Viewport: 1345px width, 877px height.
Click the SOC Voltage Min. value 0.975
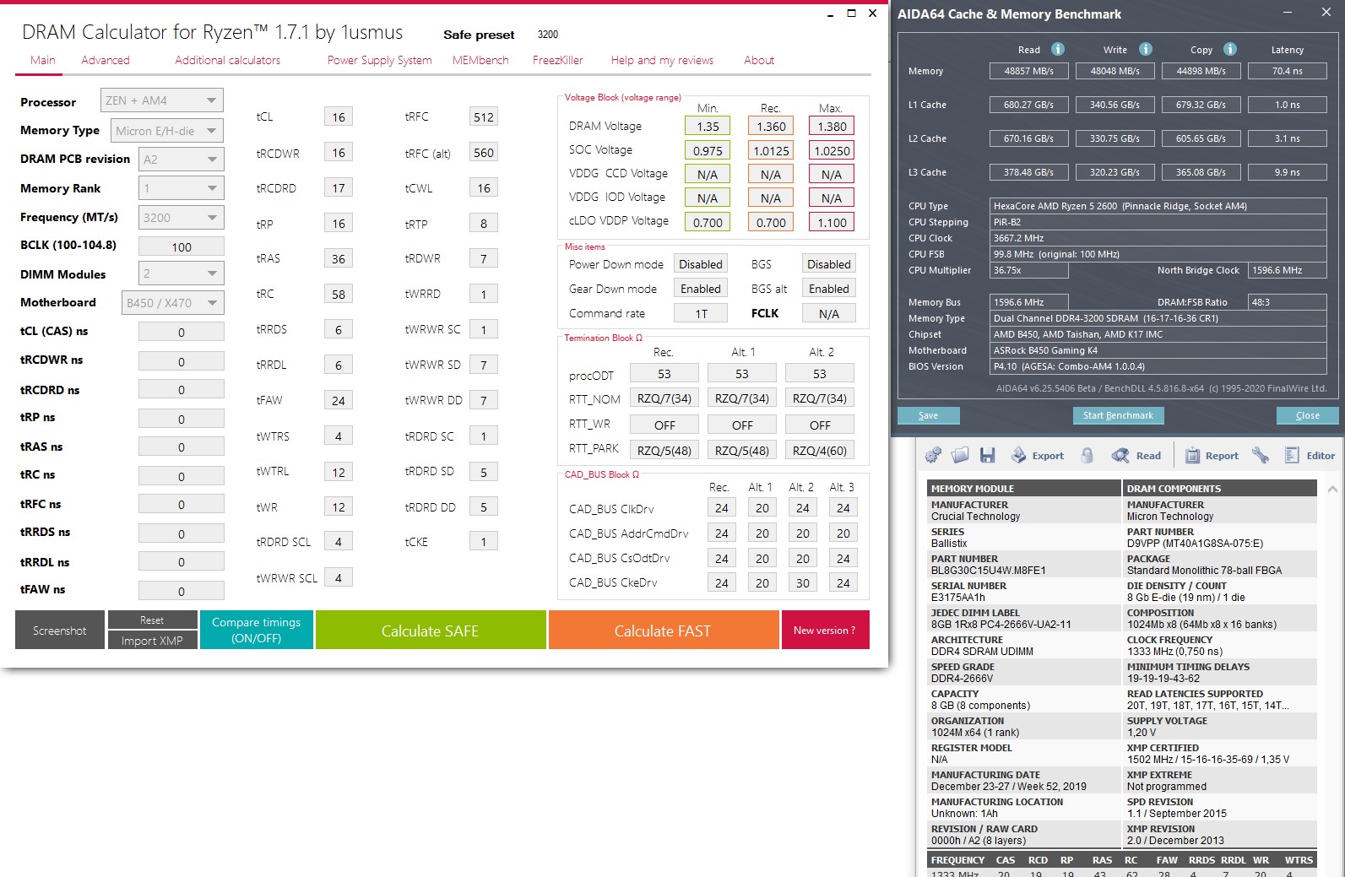coord(708,151)
